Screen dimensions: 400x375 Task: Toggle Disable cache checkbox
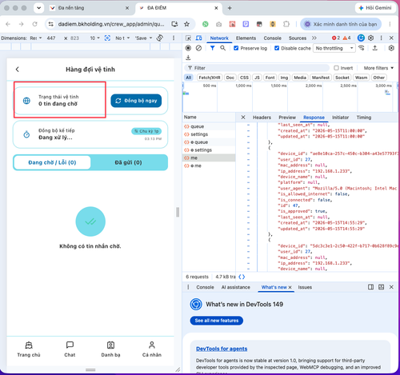tap(277, 48)
